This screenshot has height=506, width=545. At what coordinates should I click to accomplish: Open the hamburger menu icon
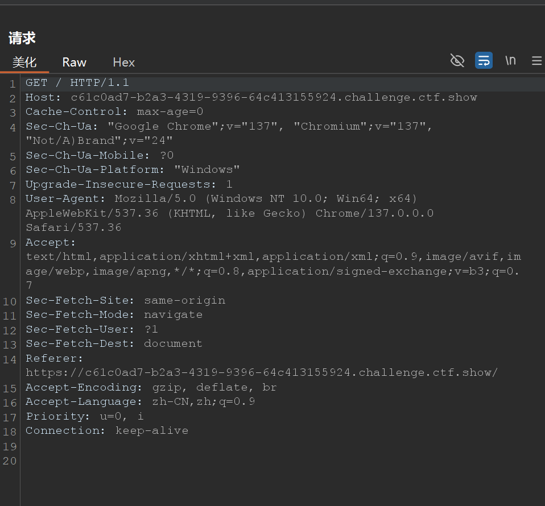(x=536, y=60)
